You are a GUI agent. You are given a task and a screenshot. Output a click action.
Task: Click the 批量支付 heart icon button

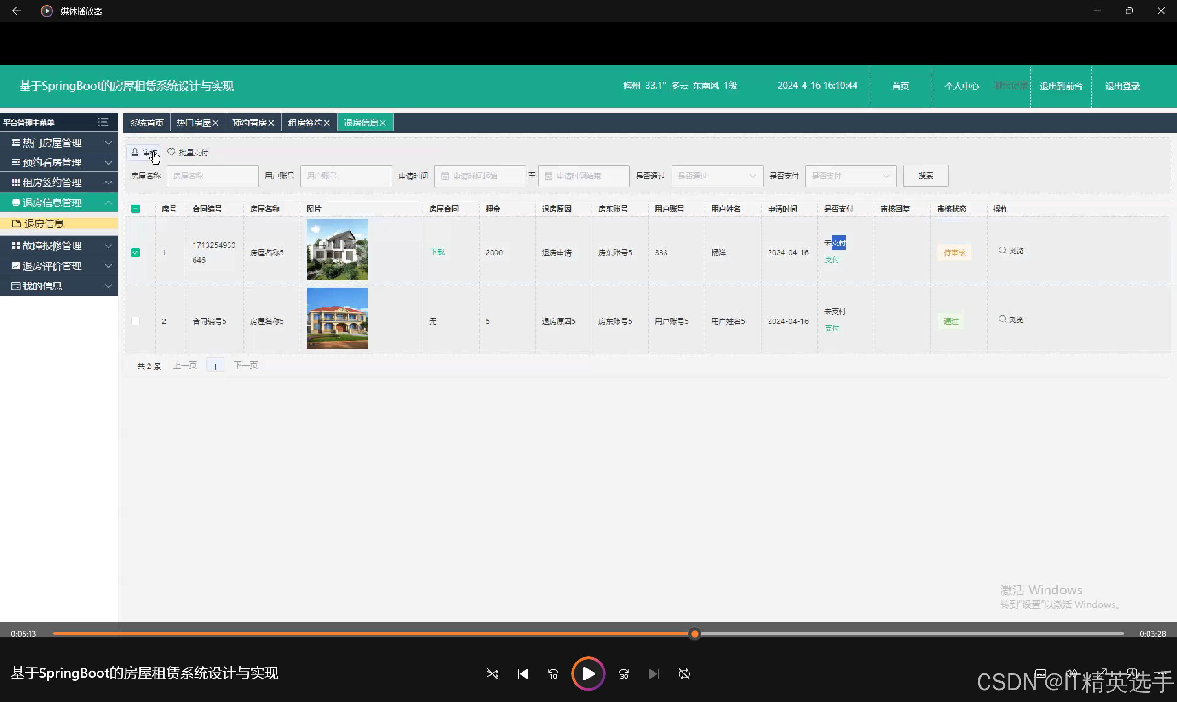(x=188, y=152)
